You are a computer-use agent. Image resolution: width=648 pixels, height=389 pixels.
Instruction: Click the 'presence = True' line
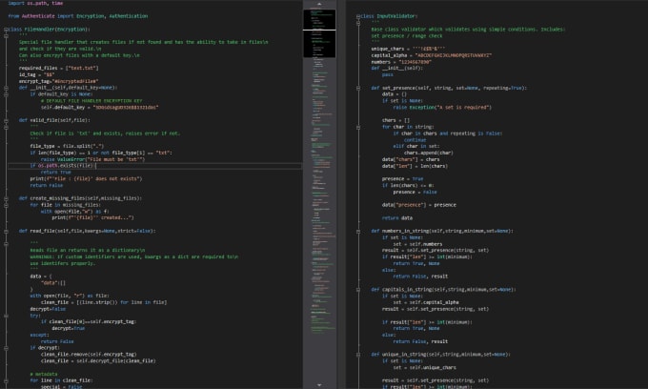point(402,179)
